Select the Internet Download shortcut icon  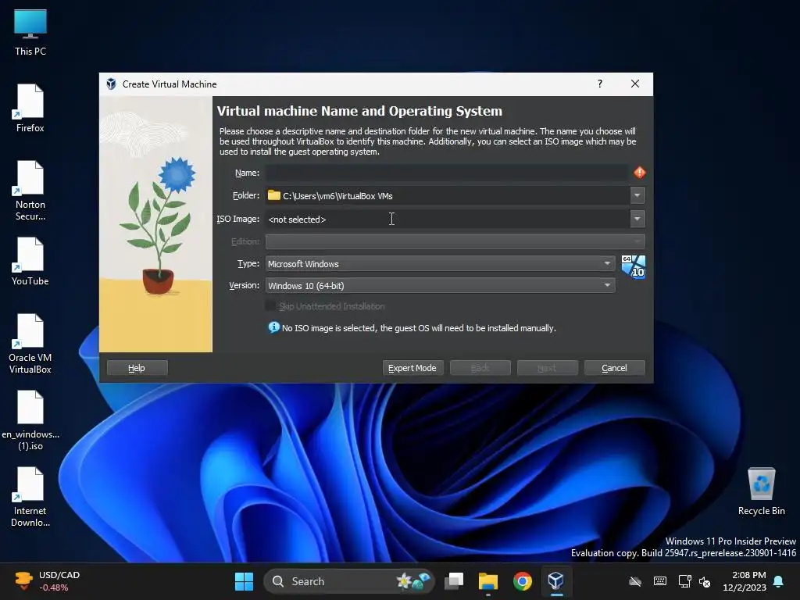(x=30, y=496)
